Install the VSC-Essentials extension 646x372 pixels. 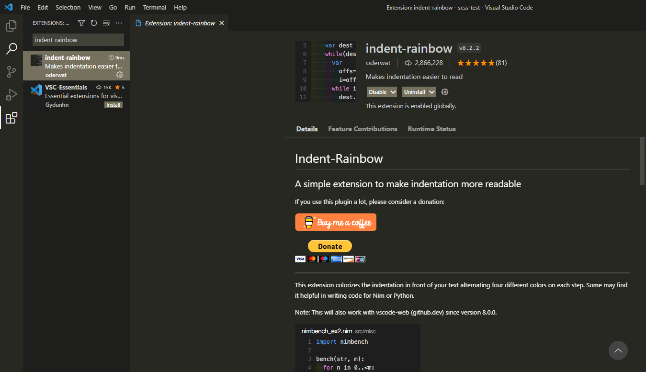113,105
